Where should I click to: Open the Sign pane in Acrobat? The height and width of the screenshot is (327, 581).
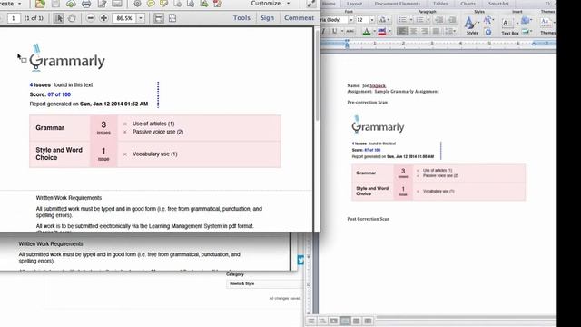point(267,18)
